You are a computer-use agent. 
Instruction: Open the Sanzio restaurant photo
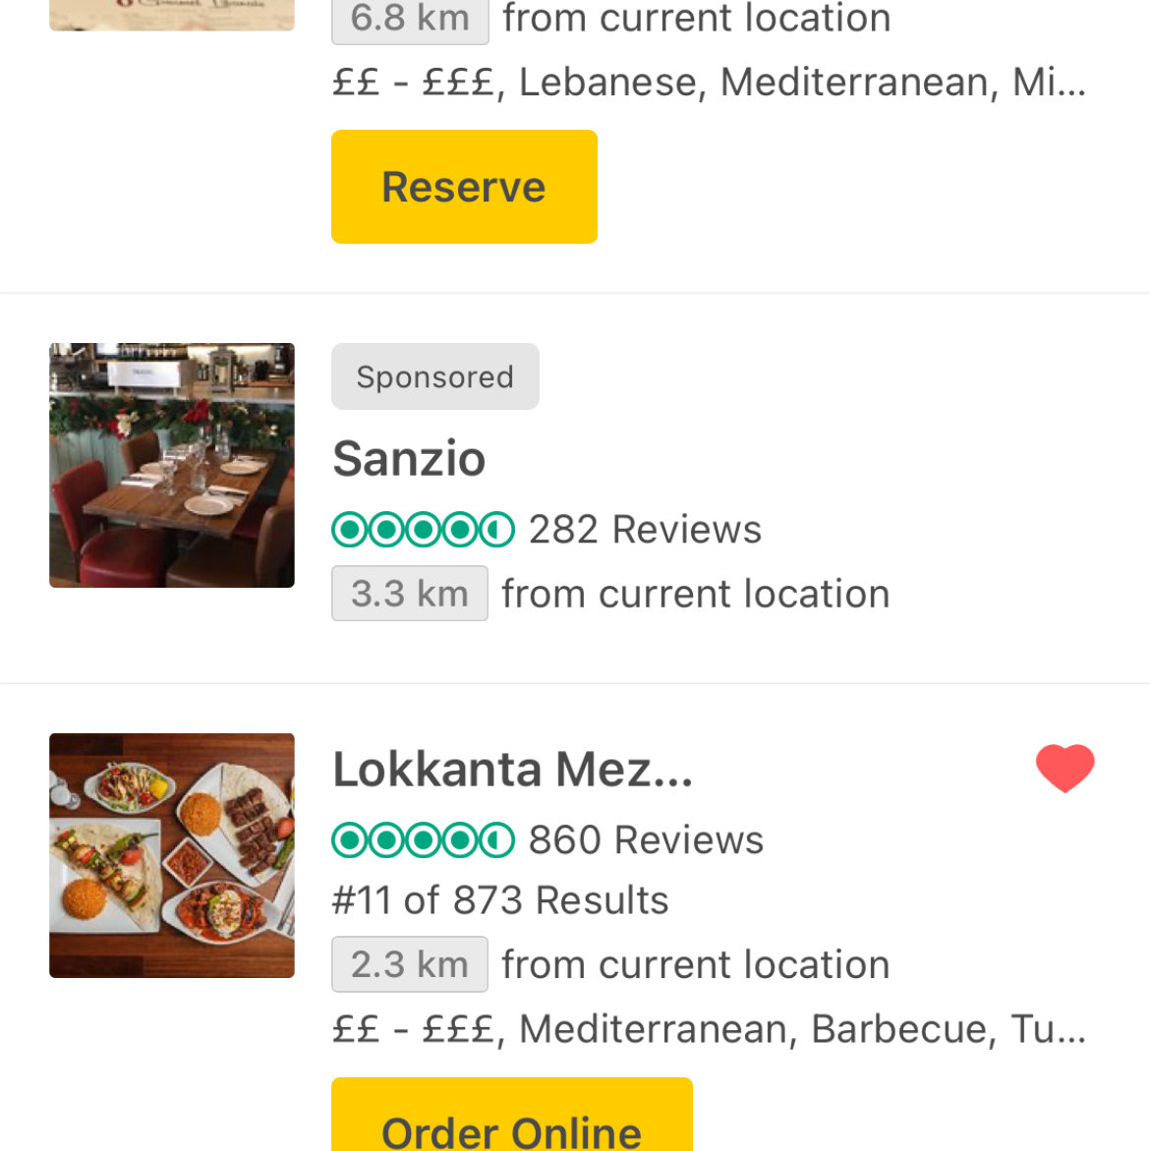coord(172,465)
